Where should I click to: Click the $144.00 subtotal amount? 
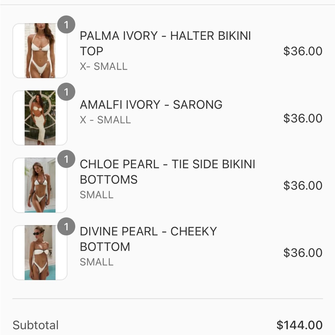pyautogui.click(x=299, y=324)
